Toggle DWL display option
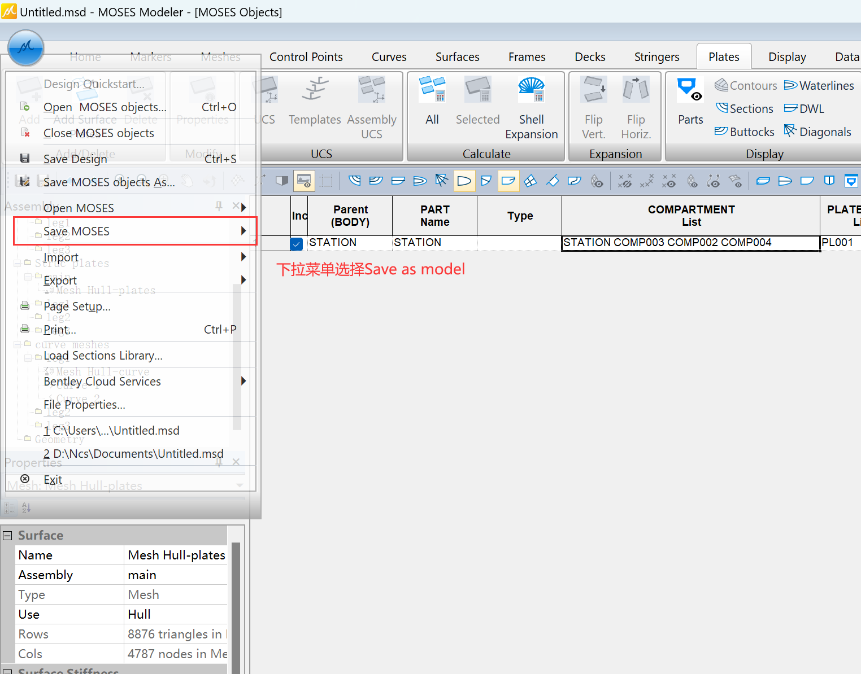 (x=804, y=108)
